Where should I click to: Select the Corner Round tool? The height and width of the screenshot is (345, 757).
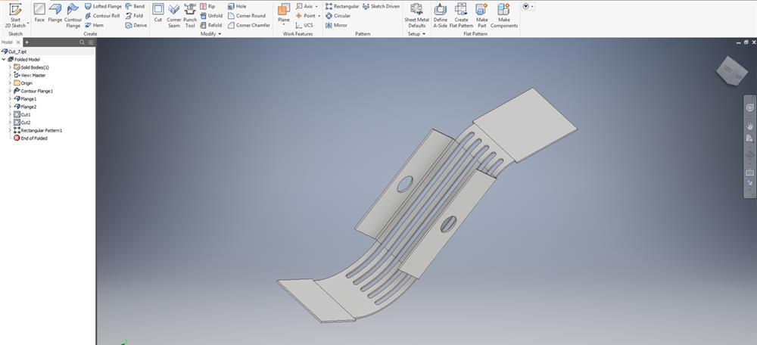[246, 15]
